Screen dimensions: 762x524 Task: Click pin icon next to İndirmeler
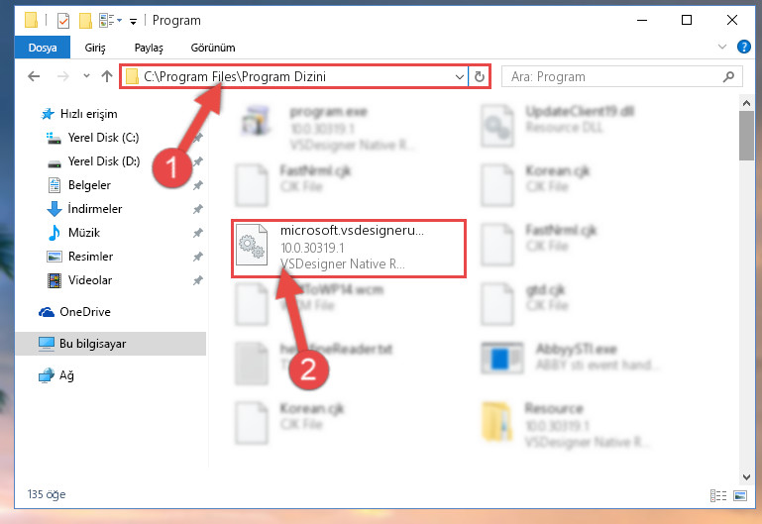tap(197, 209)
